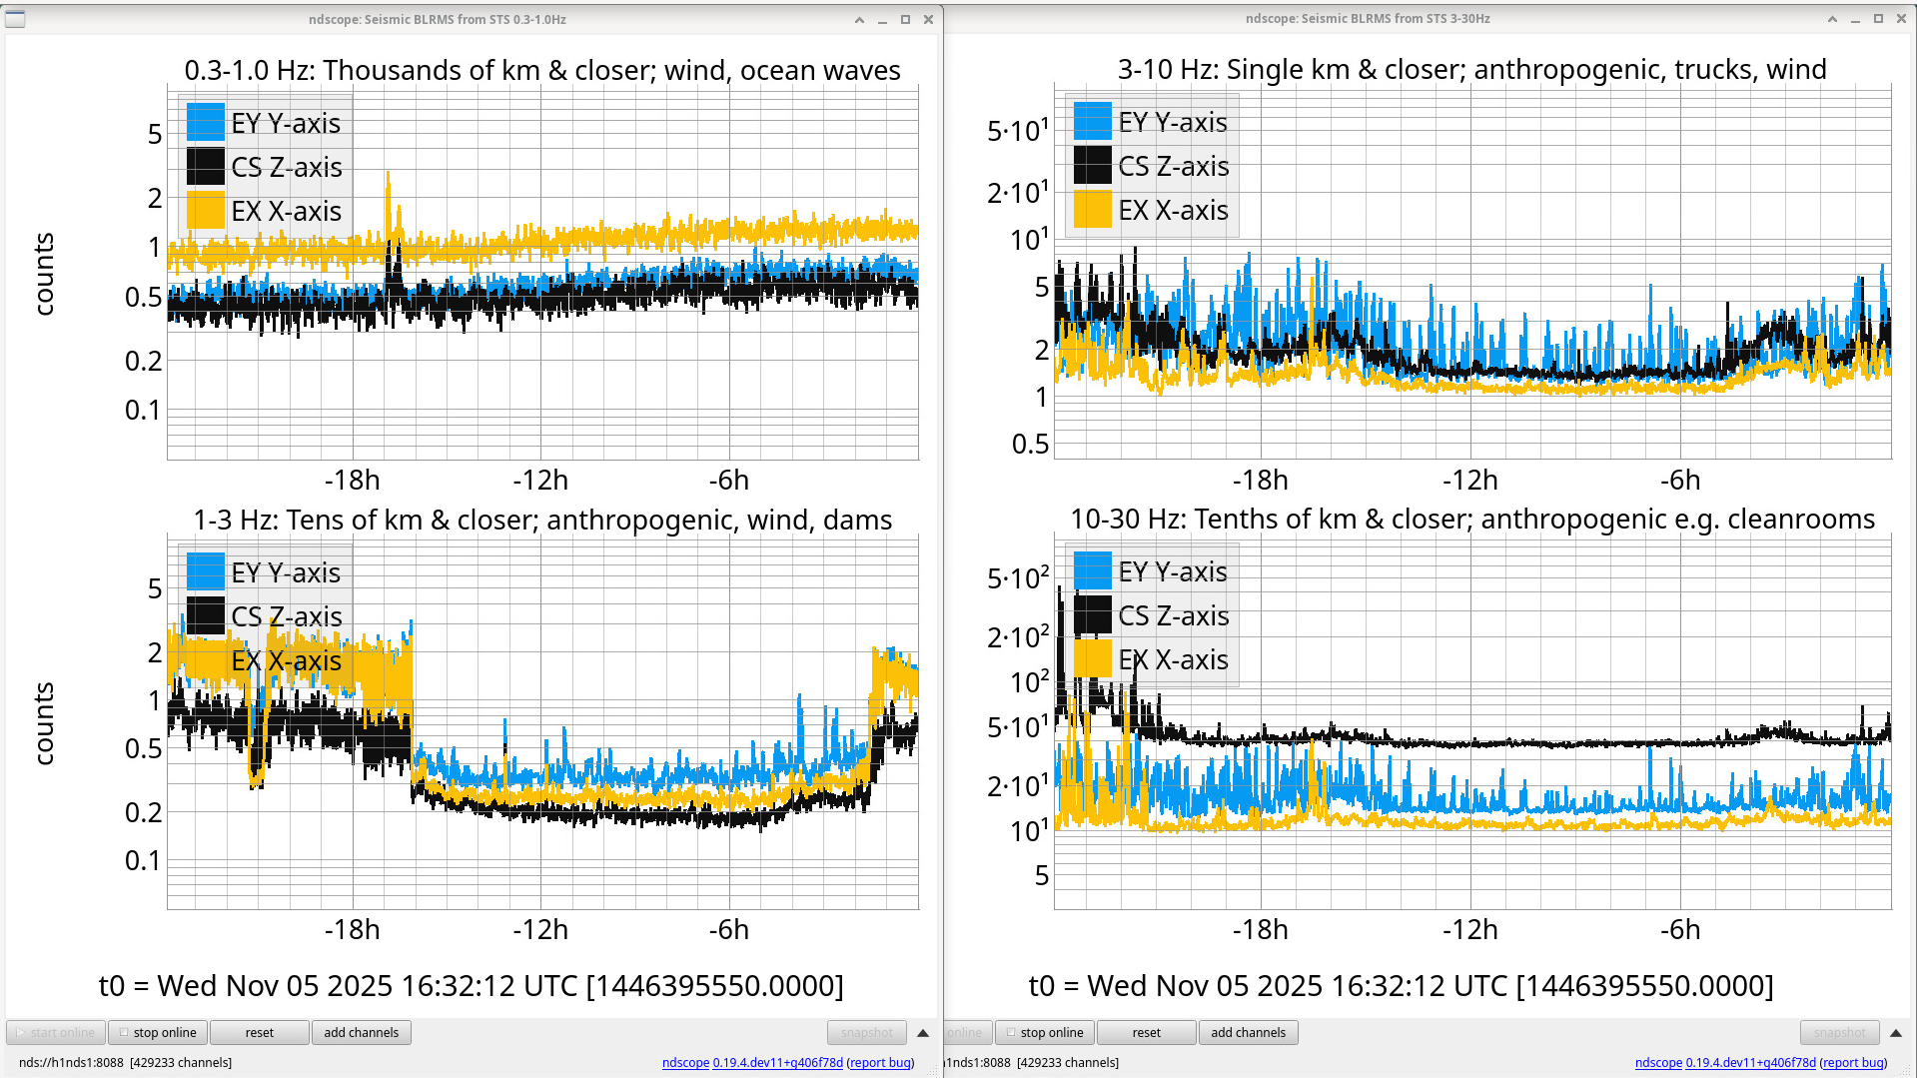This screenshot has width=1917, height=1078.
Task: Click add channels in the left window
Action: [x=361, y=1032]
